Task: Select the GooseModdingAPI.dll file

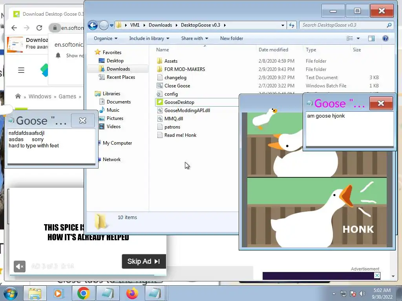Action: click(x=187, y=110)
